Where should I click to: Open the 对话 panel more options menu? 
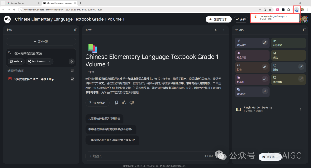224,30
